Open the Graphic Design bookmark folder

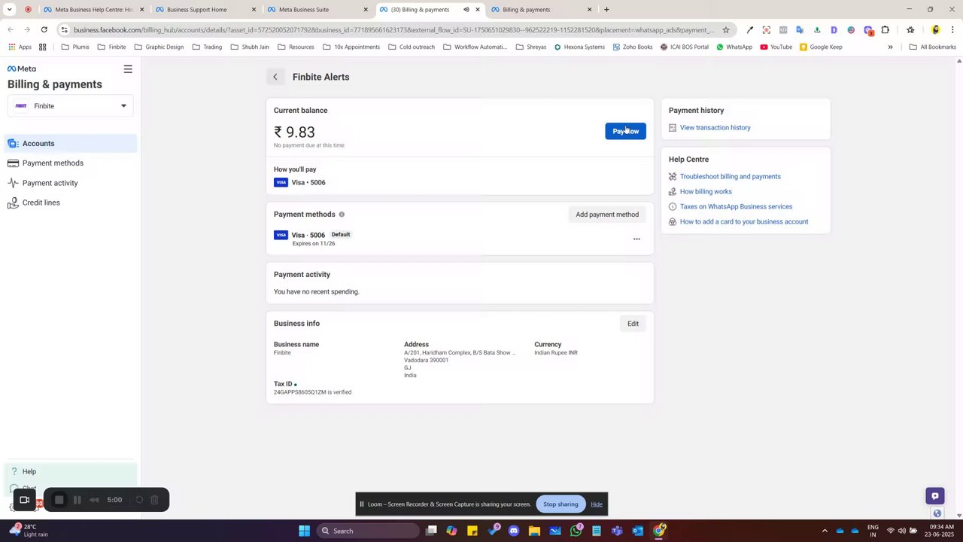click(159, 47)
